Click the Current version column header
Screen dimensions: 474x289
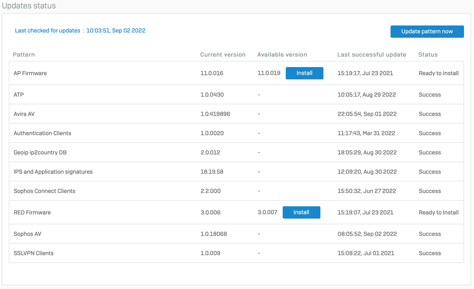pos(223,54)
